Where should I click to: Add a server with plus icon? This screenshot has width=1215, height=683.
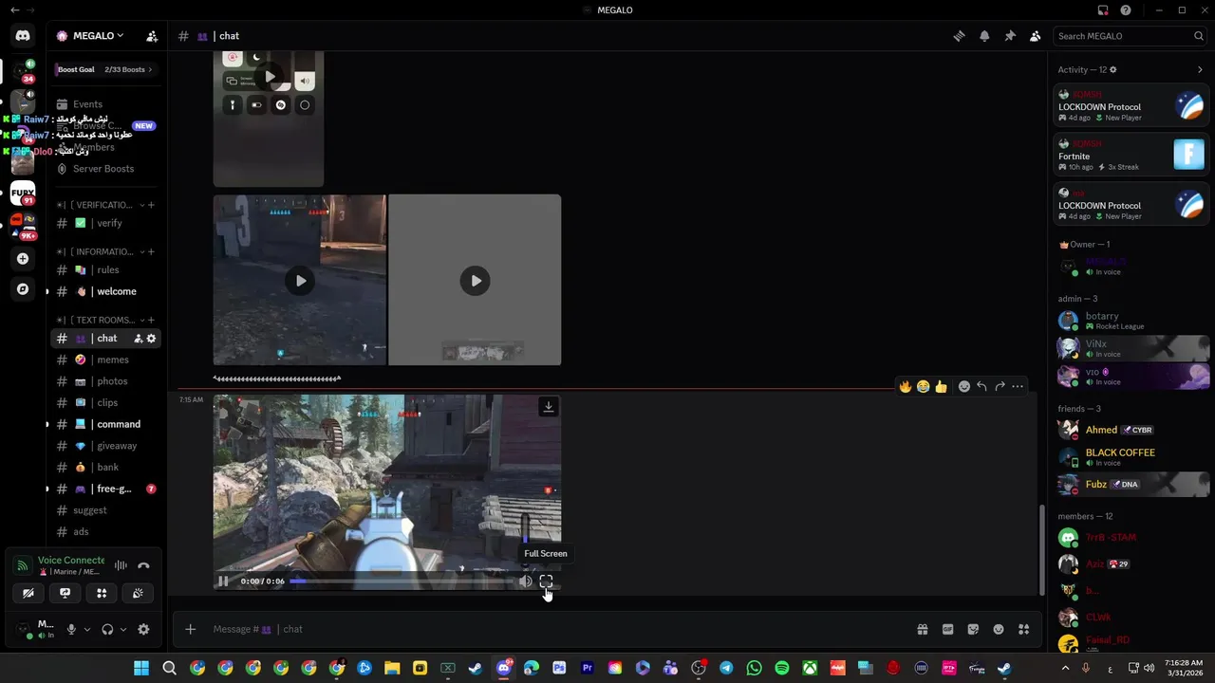[23, 258]
